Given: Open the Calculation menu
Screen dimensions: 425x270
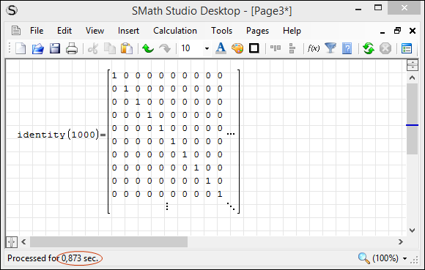Looking at the screenshot, I should pyautogui.click(x=175, y=31).
